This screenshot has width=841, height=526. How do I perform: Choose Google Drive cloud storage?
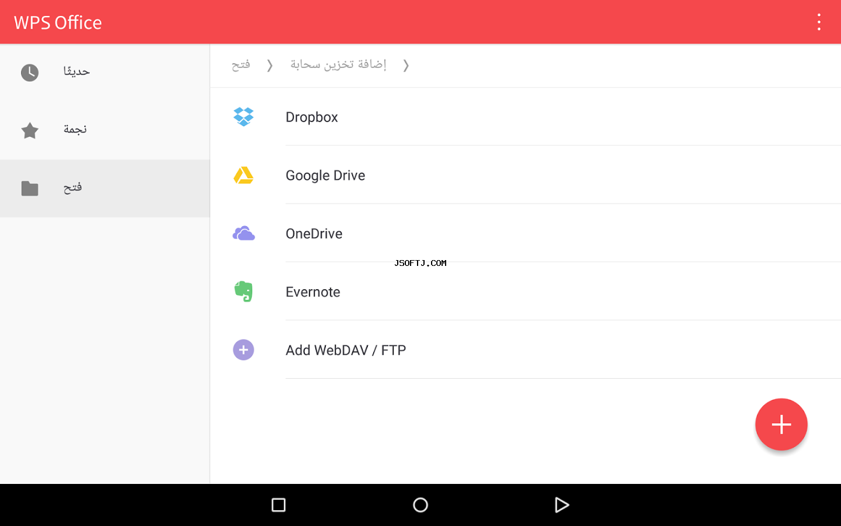(526, 175)
